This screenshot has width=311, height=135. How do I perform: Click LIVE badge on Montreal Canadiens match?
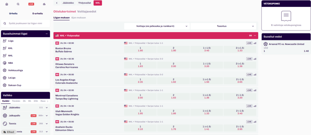249,90
